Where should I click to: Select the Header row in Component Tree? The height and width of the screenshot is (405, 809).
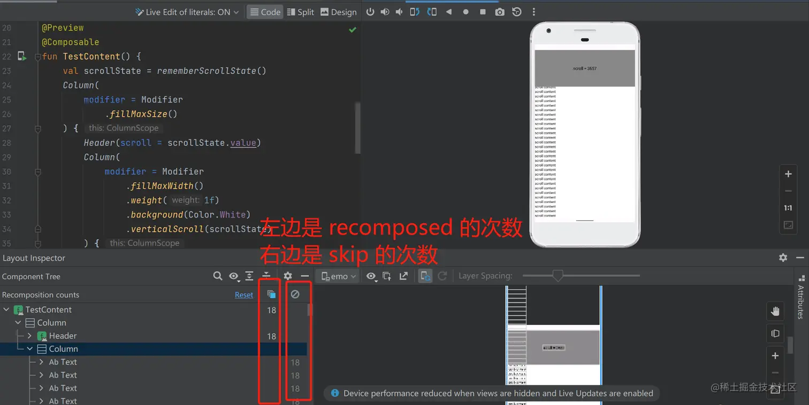point(154,336)
